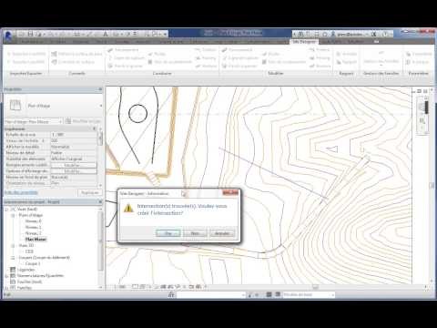Switch to the Site Designer ribbon tab
The width and height of the screenshot is (437, 328).
[304, 42]
